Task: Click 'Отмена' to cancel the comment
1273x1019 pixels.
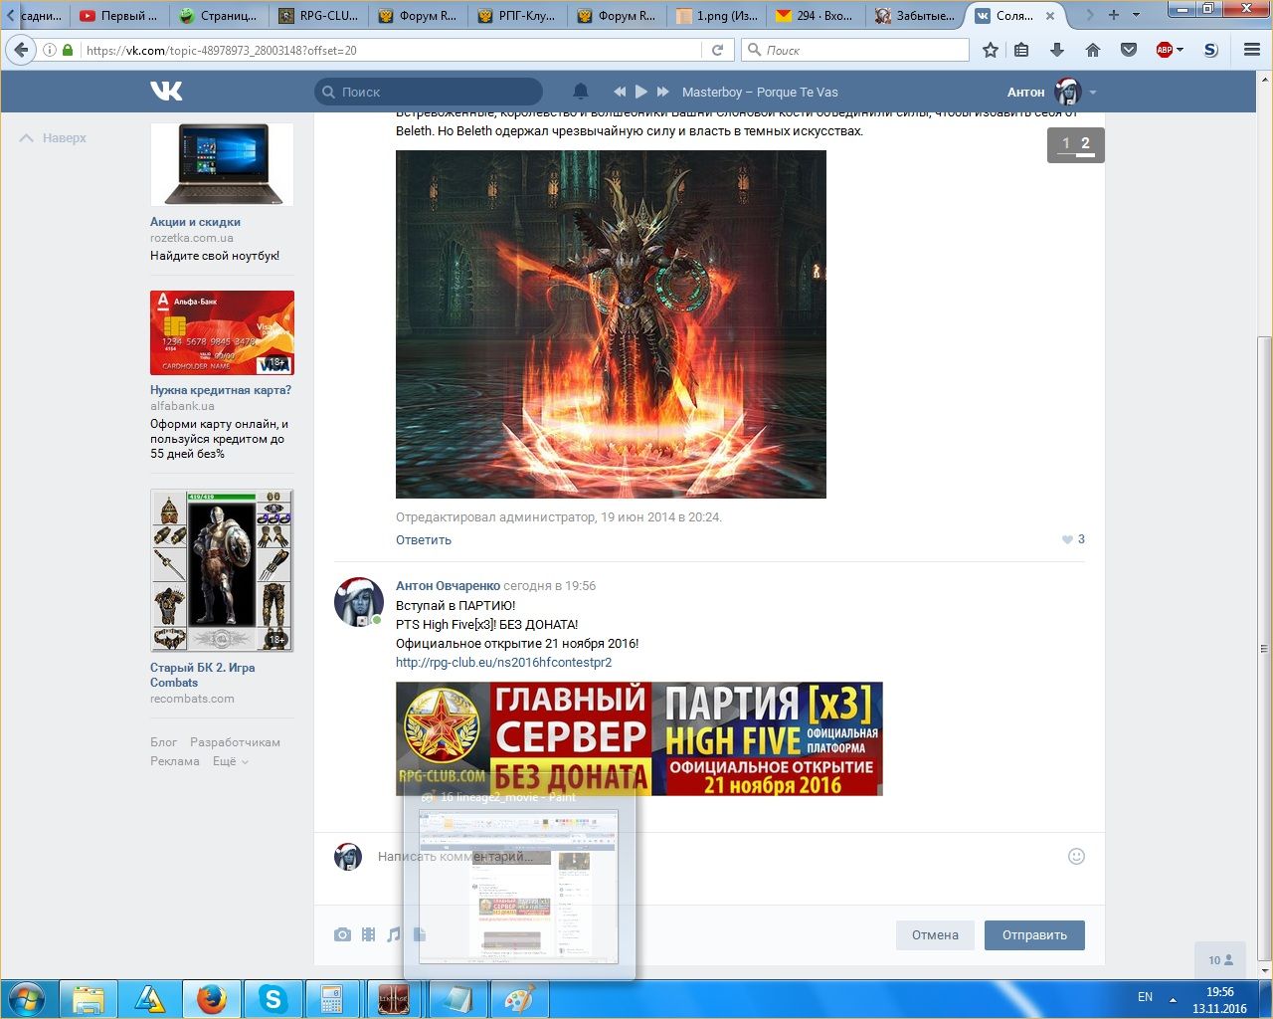Action: (x=935, y=935)
